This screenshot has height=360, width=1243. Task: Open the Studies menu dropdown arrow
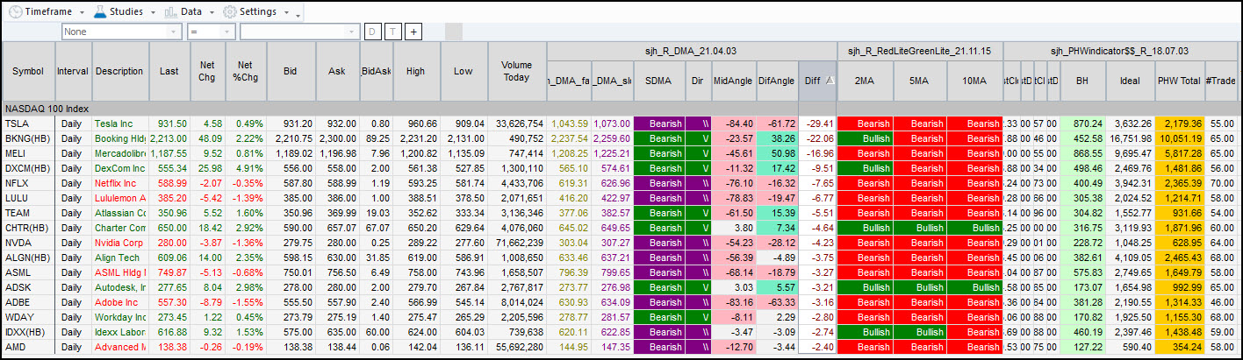click(x=152, y=12)
